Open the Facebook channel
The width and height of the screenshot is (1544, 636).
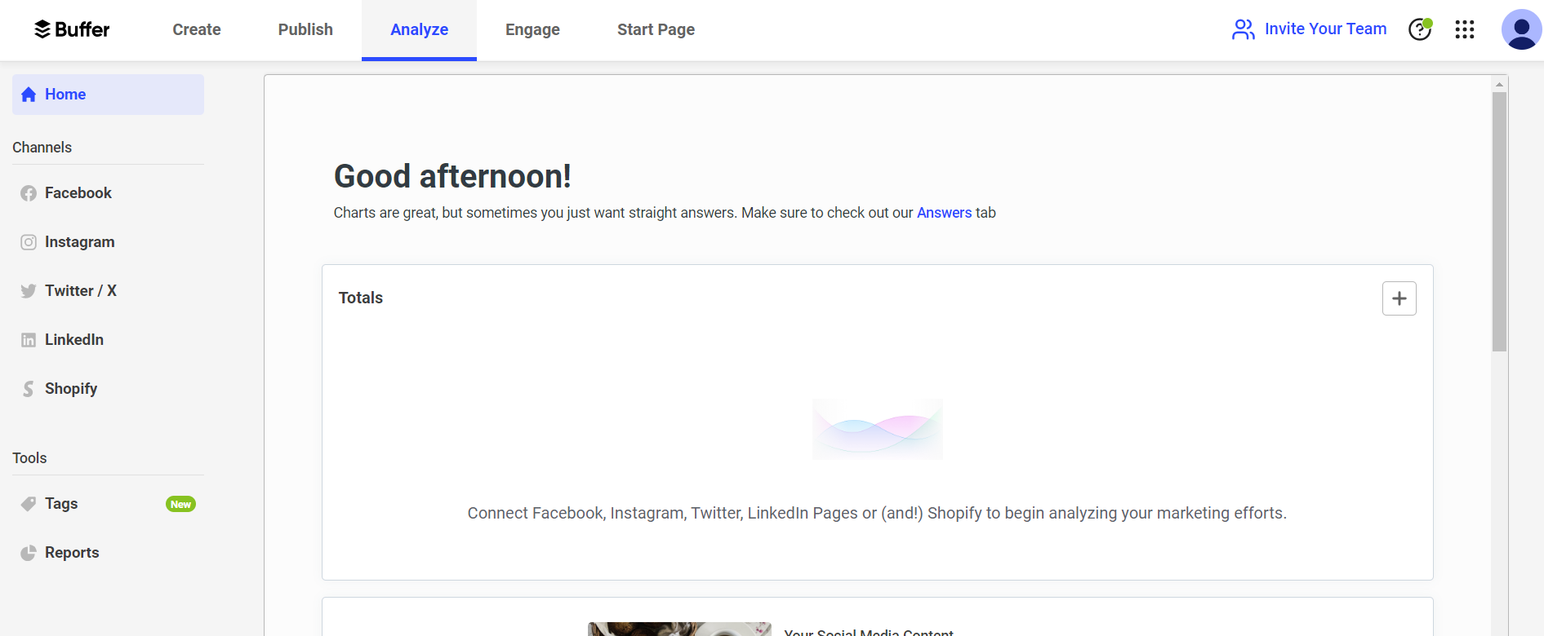click(x=108, y=193)
